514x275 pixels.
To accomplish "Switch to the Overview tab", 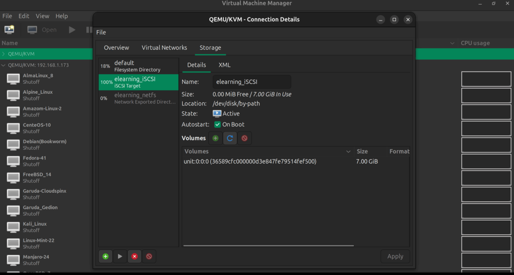I will tap(116, 48).
